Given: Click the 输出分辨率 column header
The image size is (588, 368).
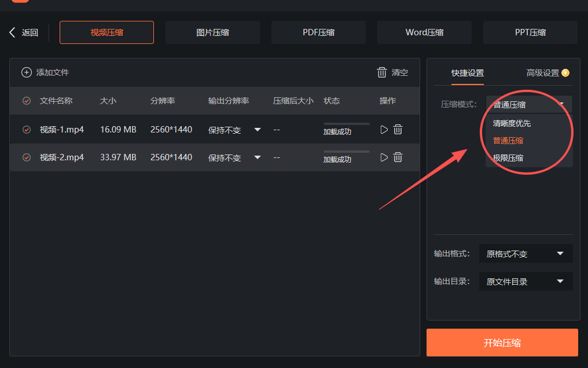Looking at the screenshot, I should [x=229, y=101].
